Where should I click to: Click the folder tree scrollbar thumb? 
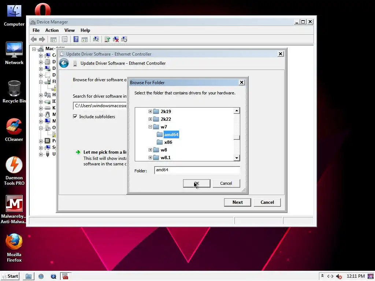pyautogui.click(x=237, y=137)
